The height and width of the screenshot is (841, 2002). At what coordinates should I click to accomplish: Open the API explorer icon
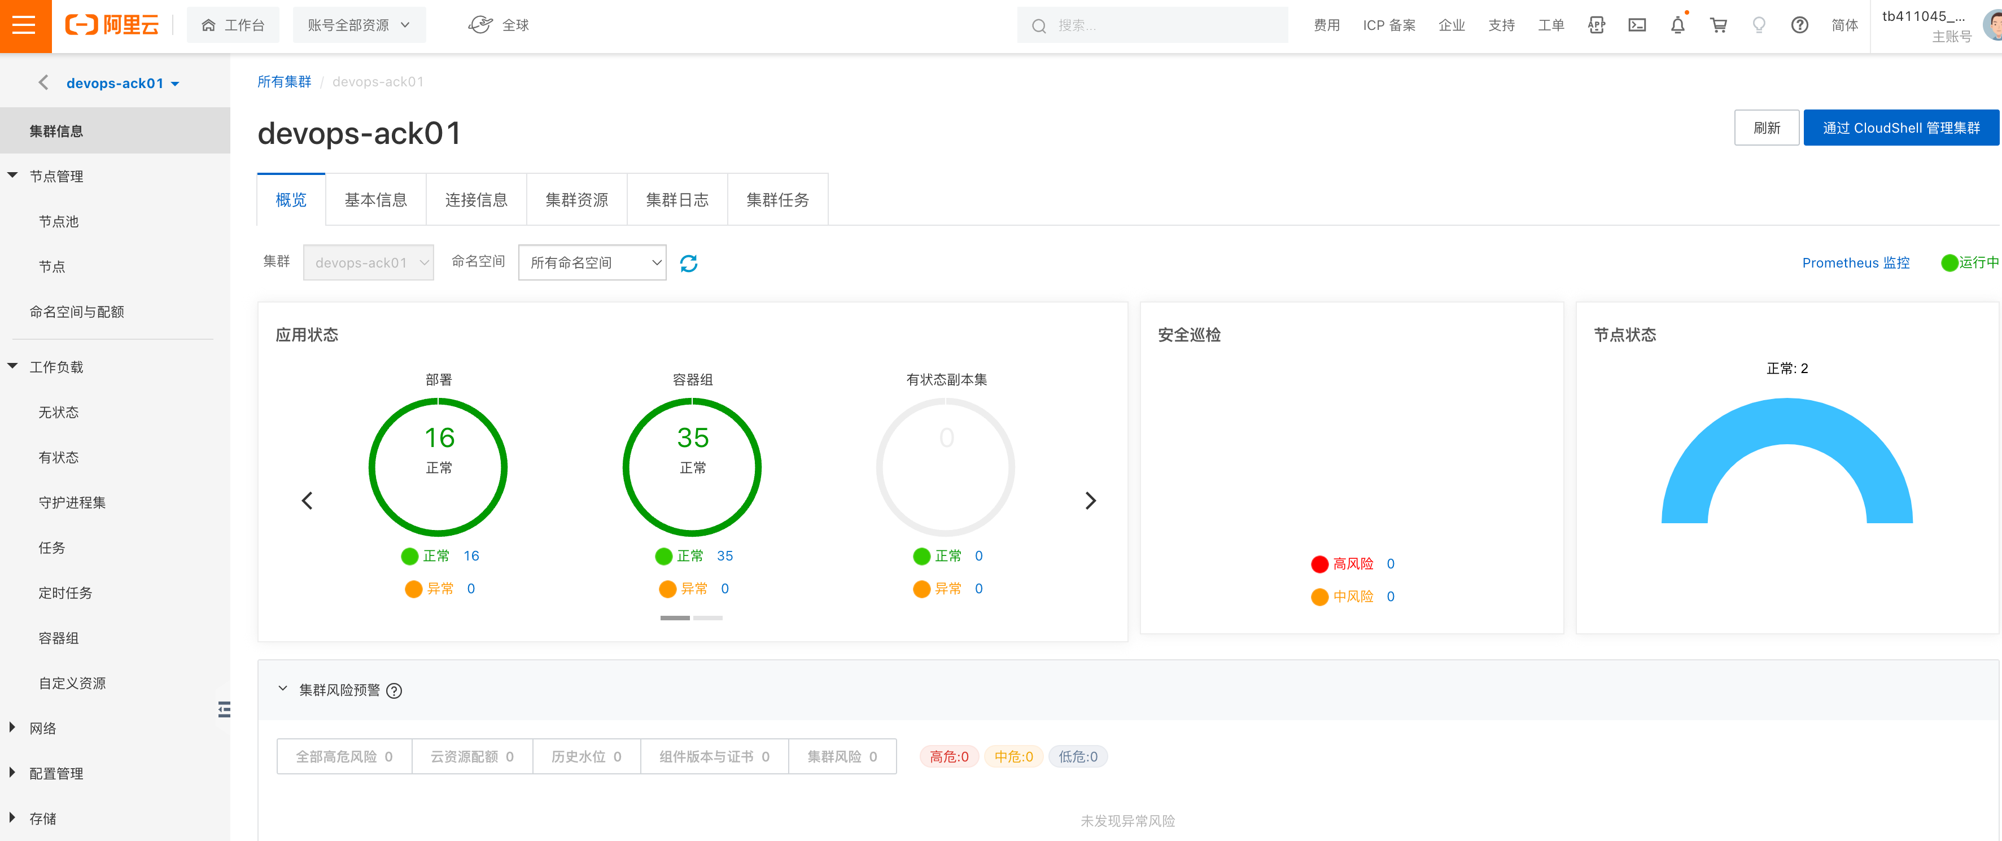tap(1596, 25)
